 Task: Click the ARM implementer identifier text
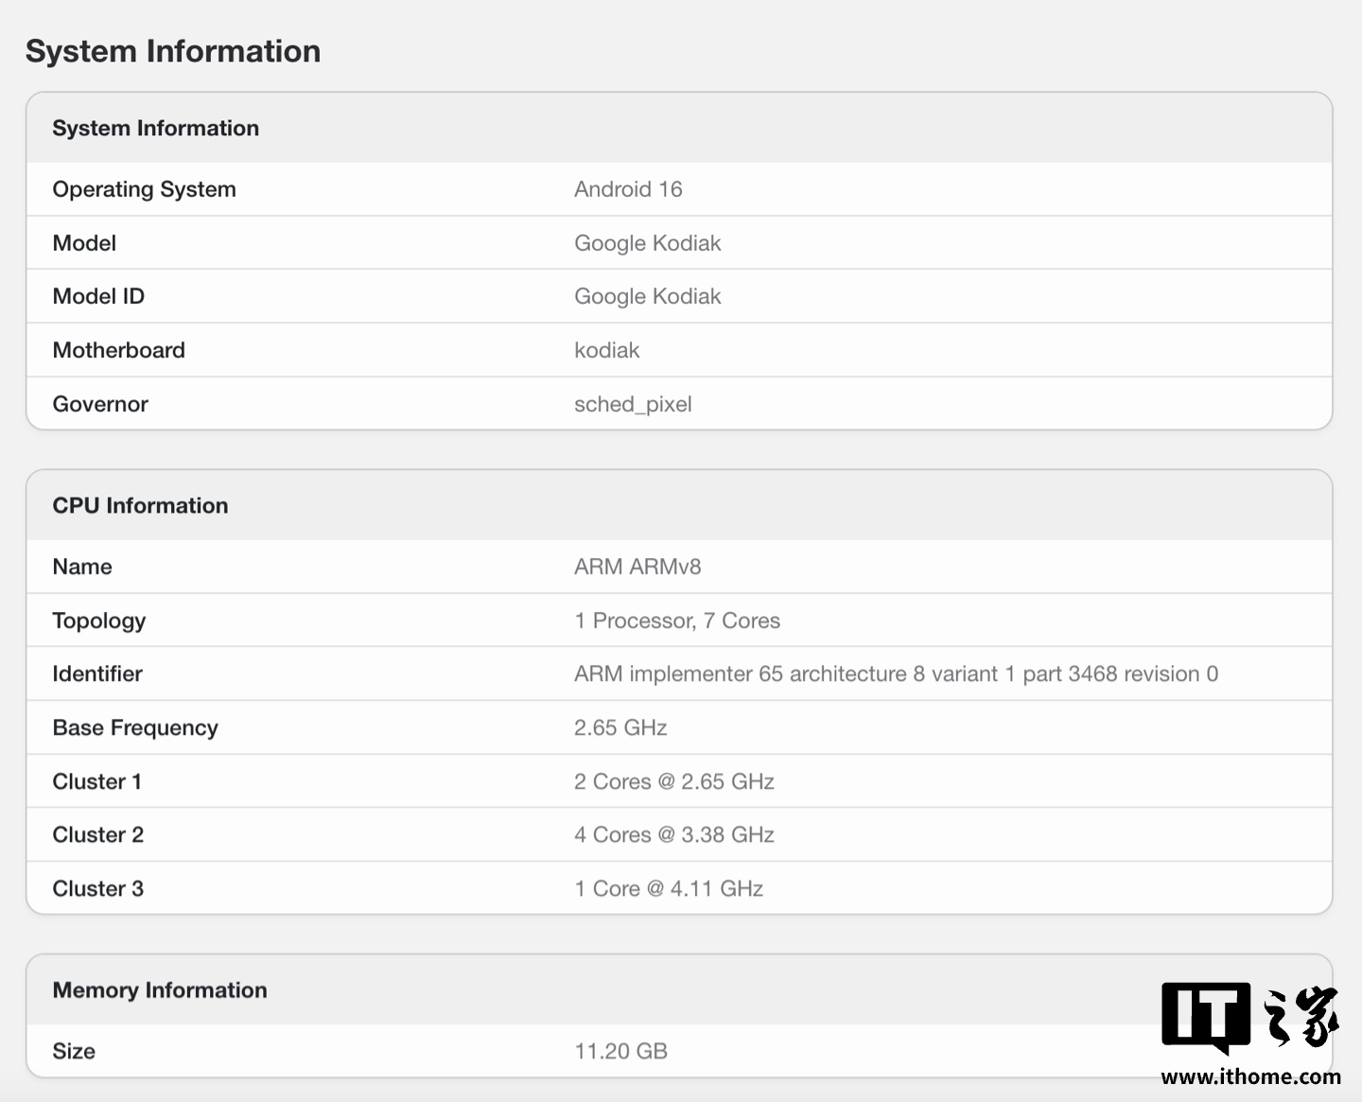point(896,673)
